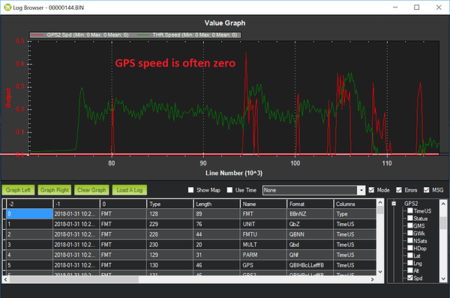Click the PARM name cell
Image resolution: width=450 pixels, height=298 pixels.
[x=263, y=255]
